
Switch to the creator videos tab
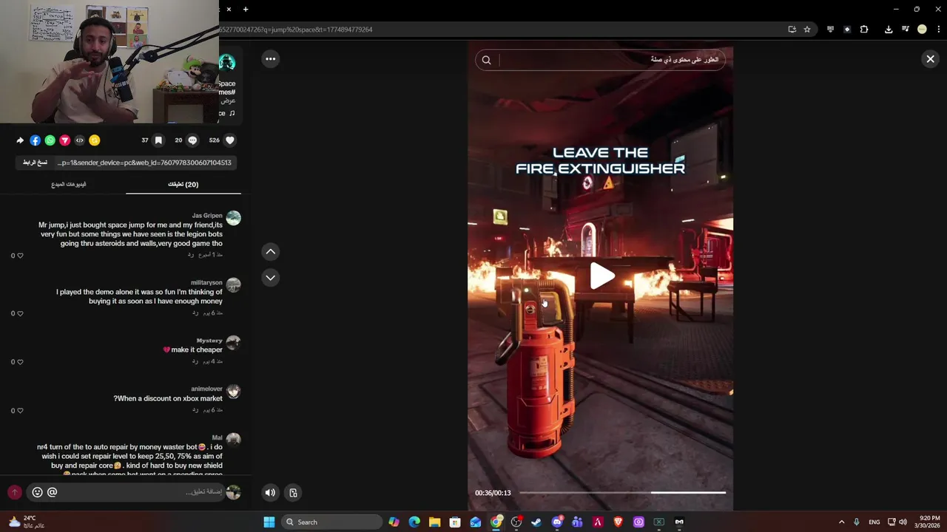point(69,184)
